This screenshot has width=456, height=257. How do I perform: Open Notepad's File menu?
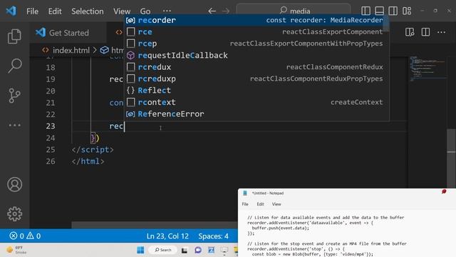tap(245, 204)
